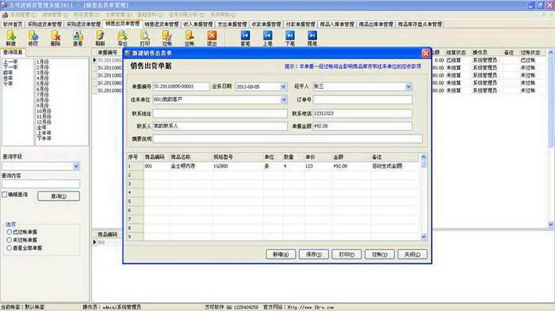Click the 查询 search button
Image resolution: width=555 pixels, height=311 pixels.
[59, 196]
